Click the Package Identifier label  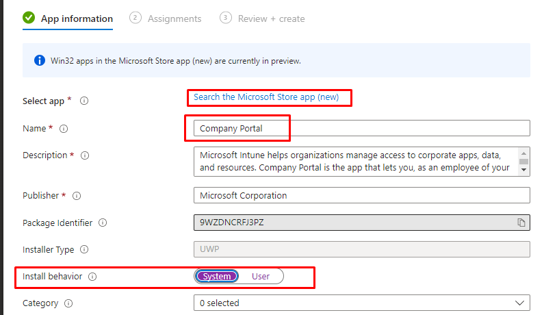click(x=57, y=223)
